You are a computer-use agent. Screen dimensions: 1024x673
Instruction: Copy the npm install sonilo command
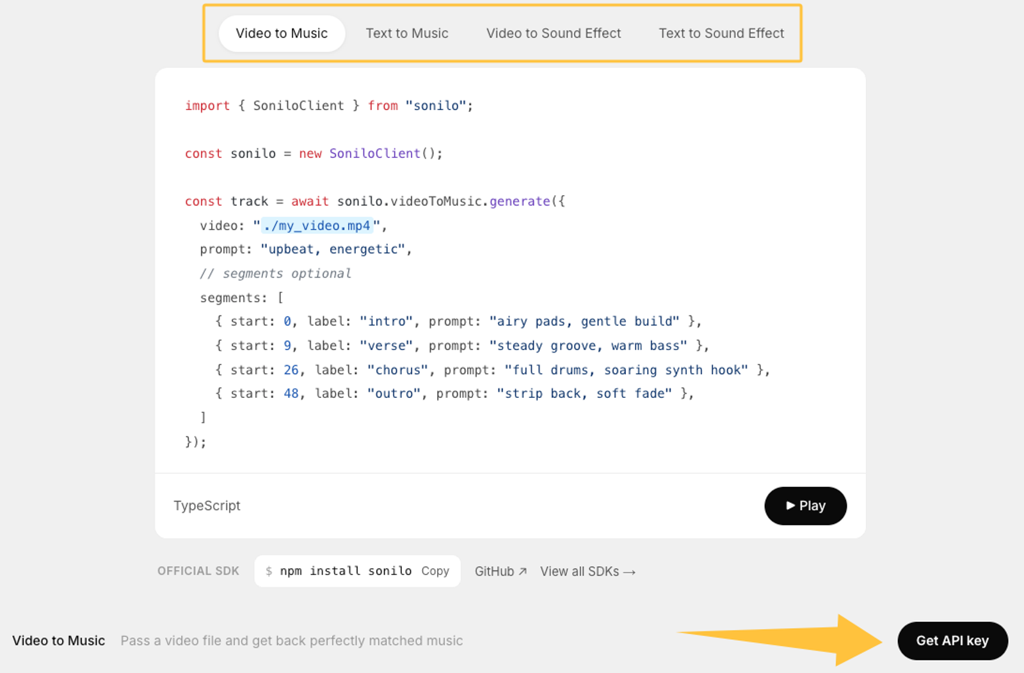coord(435,571)
